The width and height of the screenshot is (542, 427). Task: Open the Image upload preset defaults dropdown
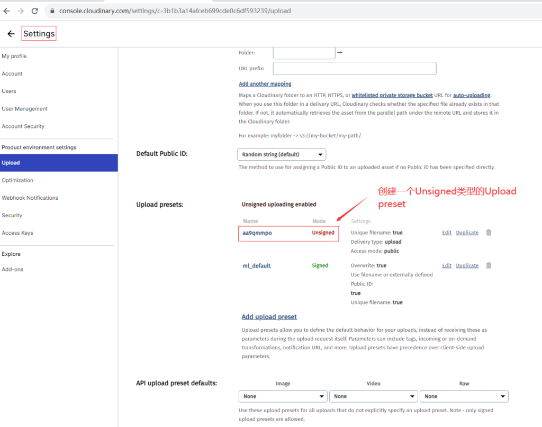coord(283,396)
